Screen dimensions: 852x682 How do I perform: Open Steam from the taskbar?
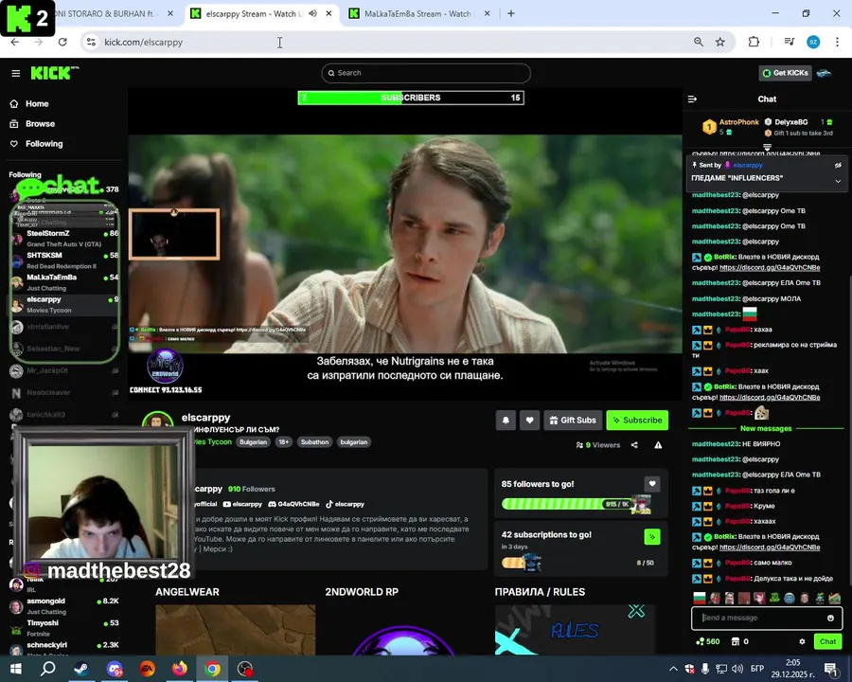coord(81,669)
